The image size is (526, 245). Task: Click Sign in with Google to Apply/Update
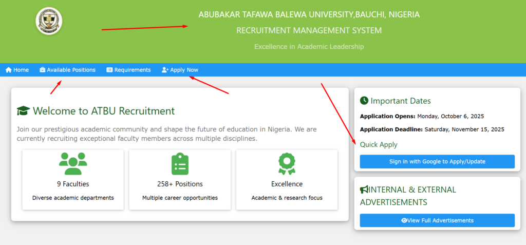point(437,161)
